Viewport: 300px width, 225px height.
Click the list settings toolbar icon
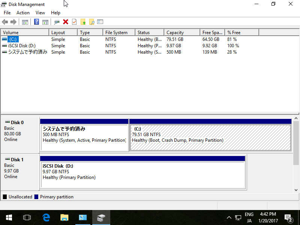point(100,22)
